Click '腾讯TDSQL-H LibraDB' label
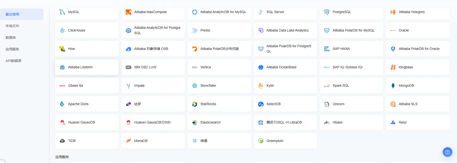Screen dimensions: 457x163 (x=284, y=123)
